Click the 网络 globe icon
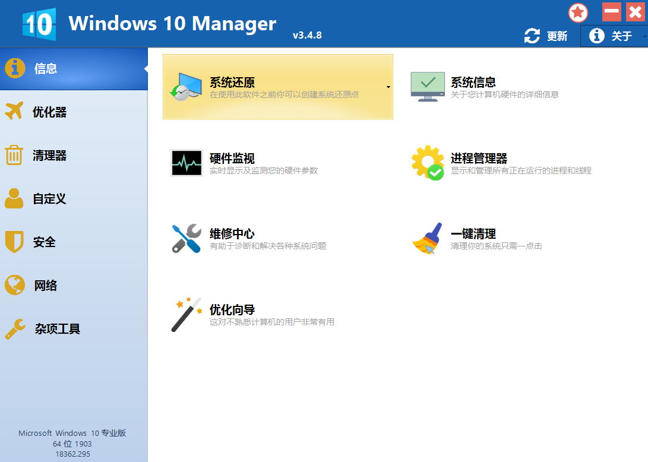Screen dimensions: 648x462 (x=15, y=285)
